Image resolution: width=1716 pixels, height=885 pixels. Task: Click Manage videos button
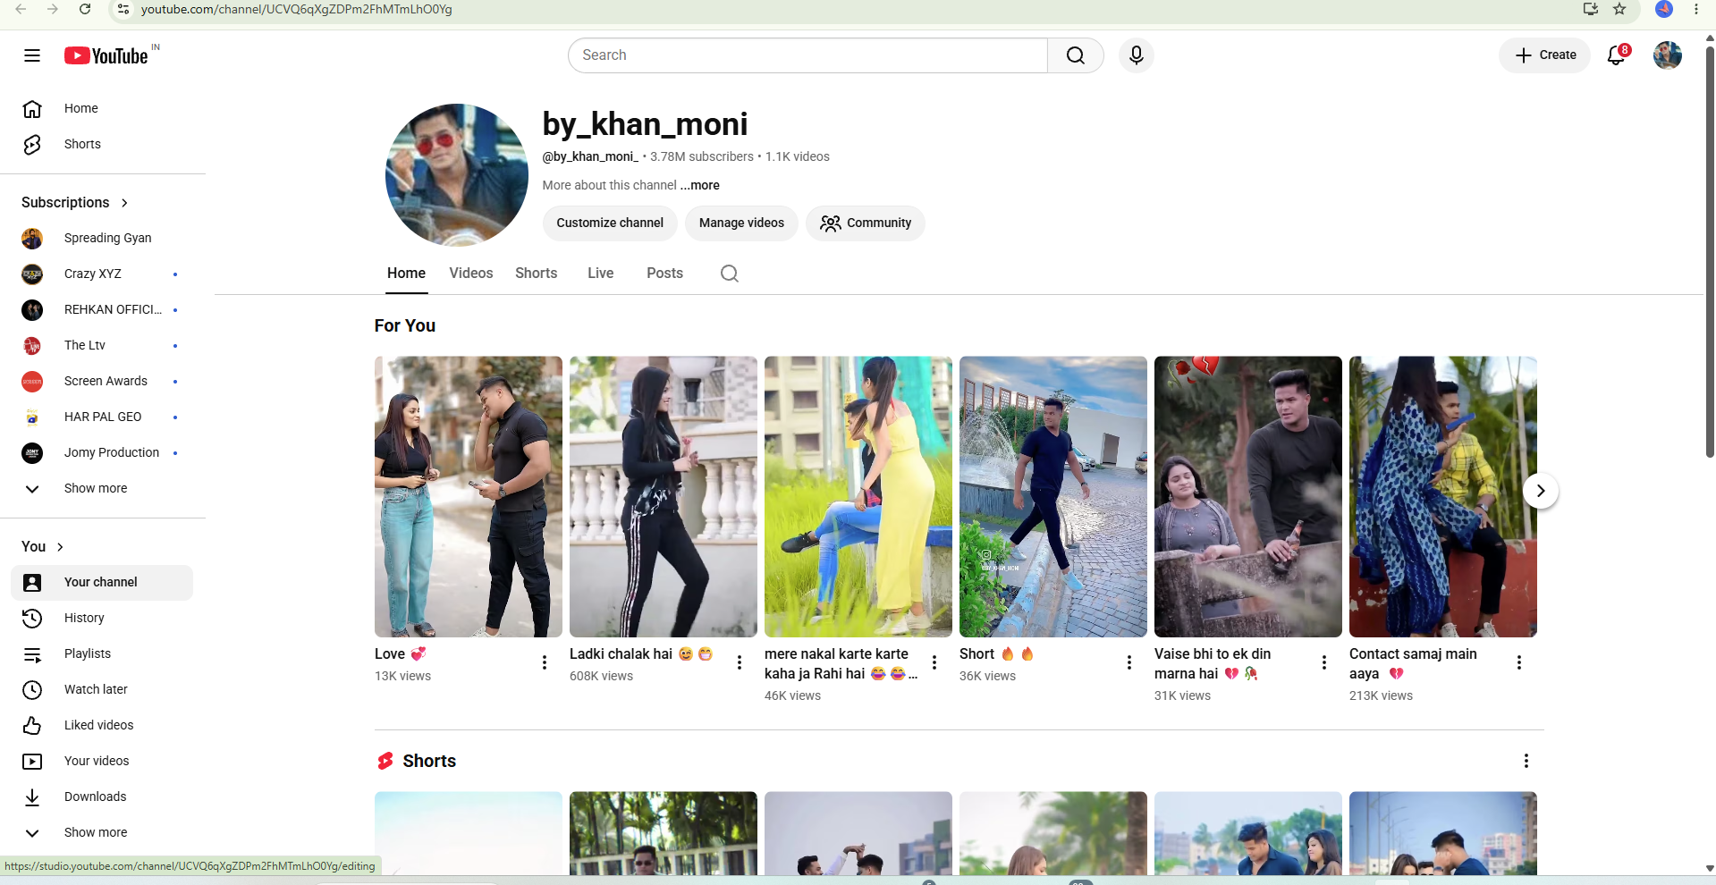click(741, 223)
